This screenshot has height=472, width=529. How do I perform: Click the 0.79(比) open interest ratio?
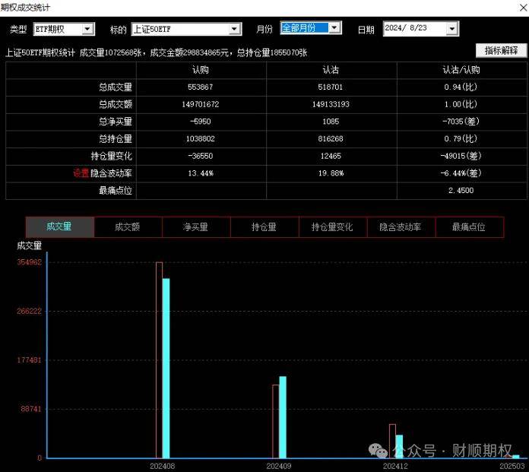pyautogui.click(x=461, y=138)
